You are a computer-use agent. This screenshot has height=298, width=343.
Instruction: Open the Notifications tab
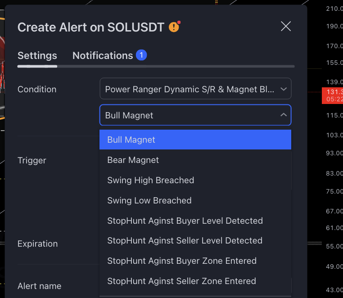[103, 55]
